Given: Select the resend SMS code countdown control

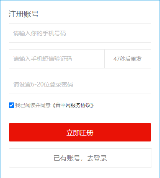Looking at the screenshot, I should 128,59.
